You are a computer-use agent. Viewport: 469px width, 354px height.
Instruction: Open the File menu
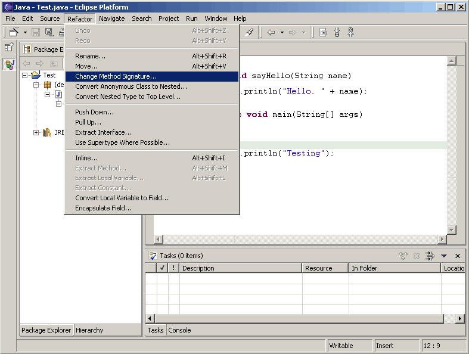click(x=10, y=18)
